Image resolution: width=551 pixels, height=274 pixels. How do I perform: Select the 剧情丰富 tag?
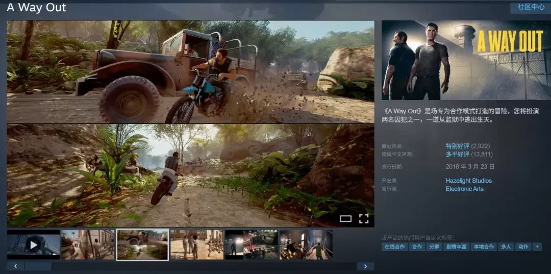(456, 246)
